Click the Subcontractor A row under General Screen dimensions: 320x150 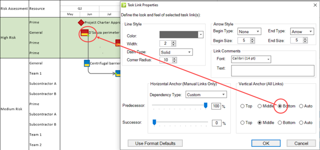[x=43, y=84]
